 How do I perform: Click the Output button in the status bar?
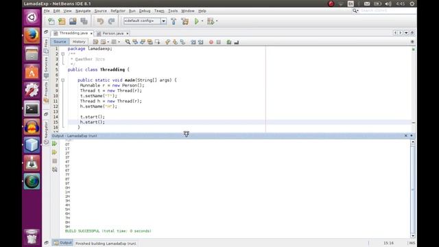63,243
